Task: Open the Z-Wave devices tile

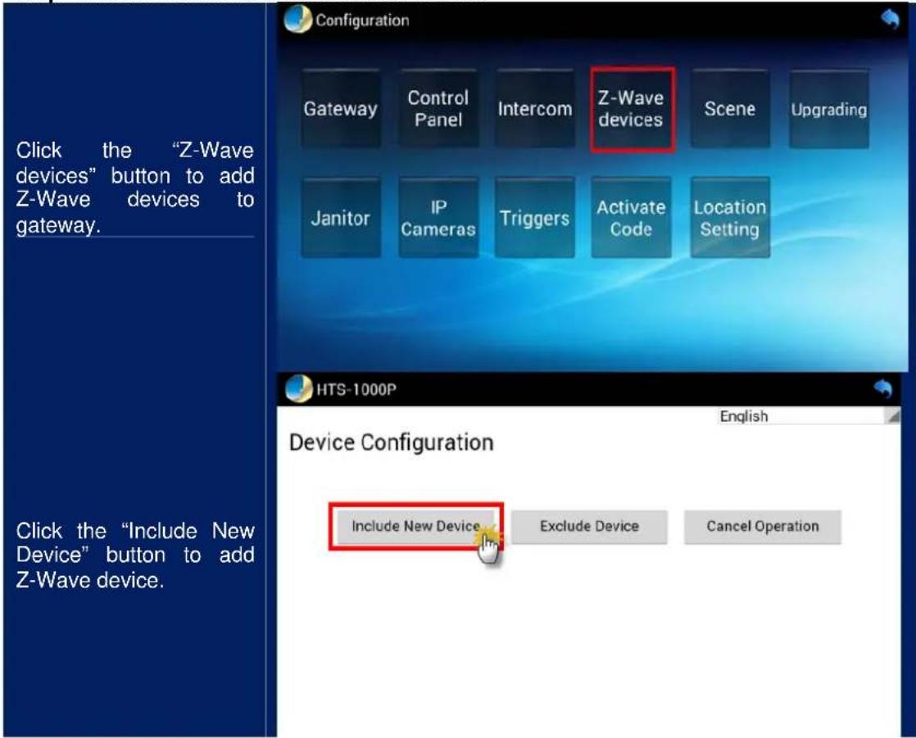Action: (632, 110)
